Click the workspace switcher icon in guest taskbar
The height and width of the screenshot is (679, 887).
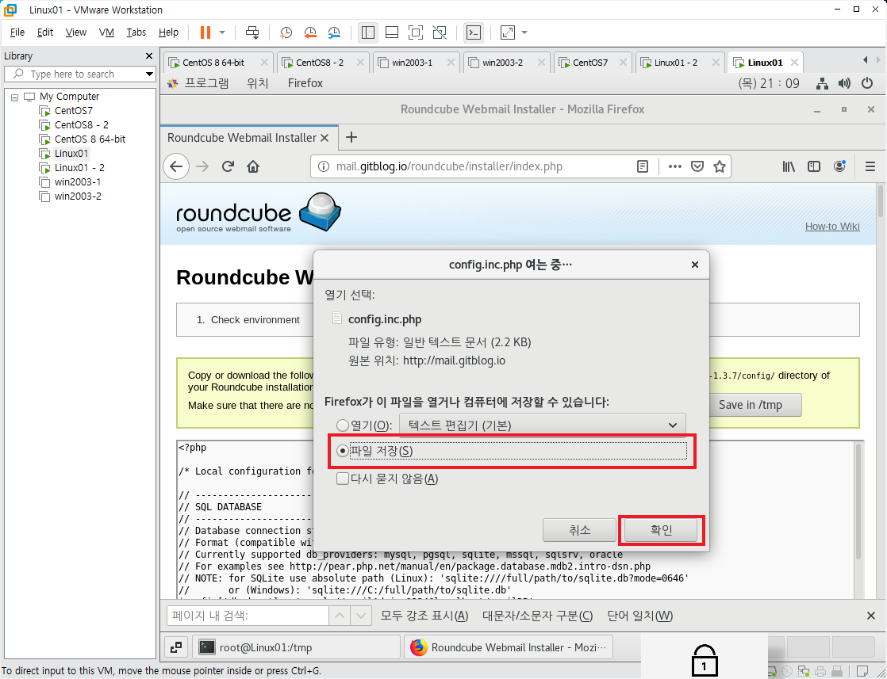click(176, 647)
